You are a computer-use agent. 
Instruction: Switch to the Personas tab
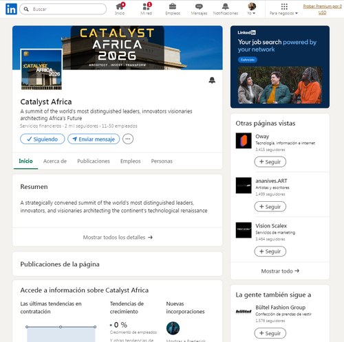pyautogui.click(x=162, y=161)
